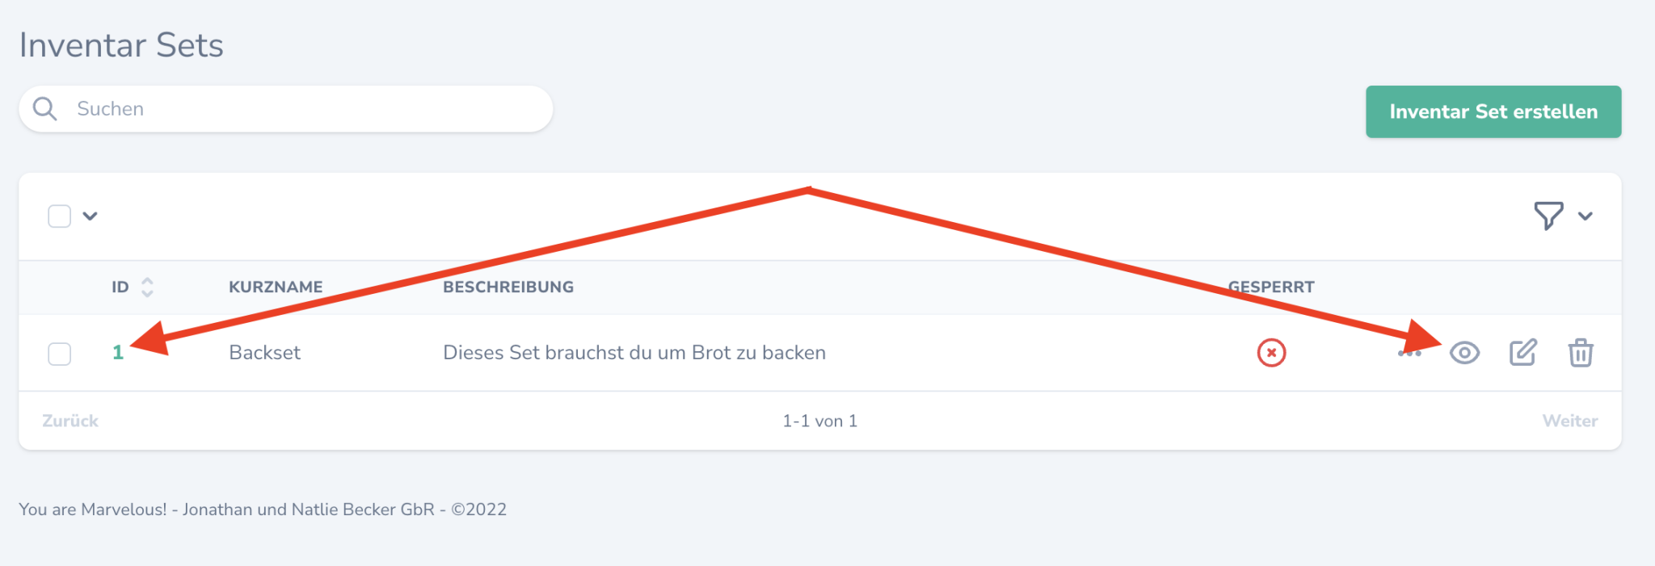The height and width of the screenshot is (566, 1655).
Task: Click Weiter to go to next page
Action: pyautogui.click(x=1569, y=421)
